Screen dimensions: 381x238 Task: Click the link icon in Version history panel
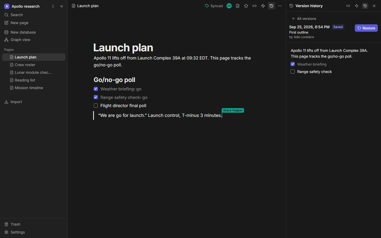click(348, 6)
